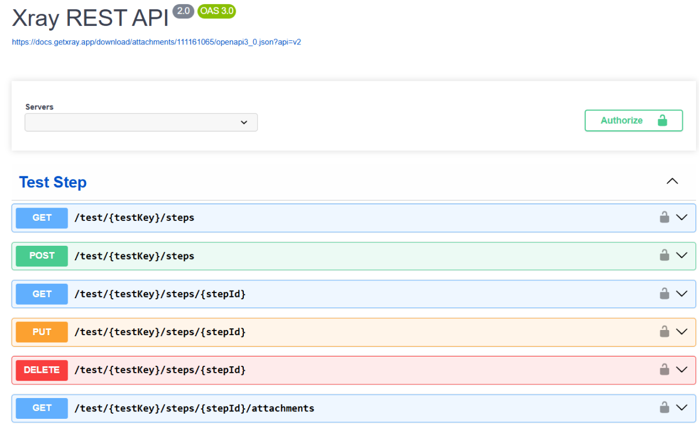Viewport: 699px width, 424px height.
Task: Click the path text of the GET /test/{testKey}/steps row
Action: pyautogui.click(x=134, y=217)
